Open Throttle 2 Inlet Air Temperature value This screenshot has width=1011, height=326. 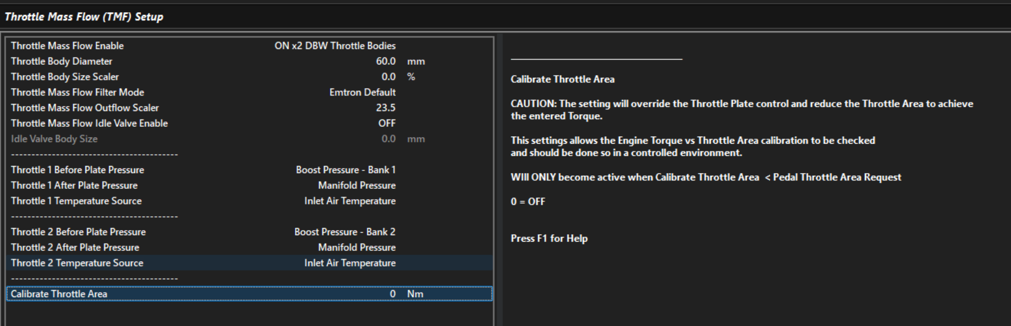(x=350, y=263)
